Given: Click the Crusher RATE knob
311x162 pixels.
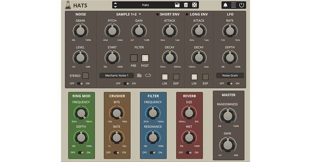Looking at the screenshot, I should point(117,138).
